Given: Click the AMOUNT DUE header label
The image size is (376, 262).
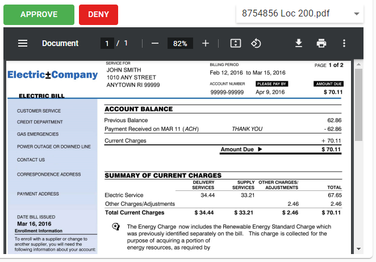Looking at the screenshot, I should point(328,84).
